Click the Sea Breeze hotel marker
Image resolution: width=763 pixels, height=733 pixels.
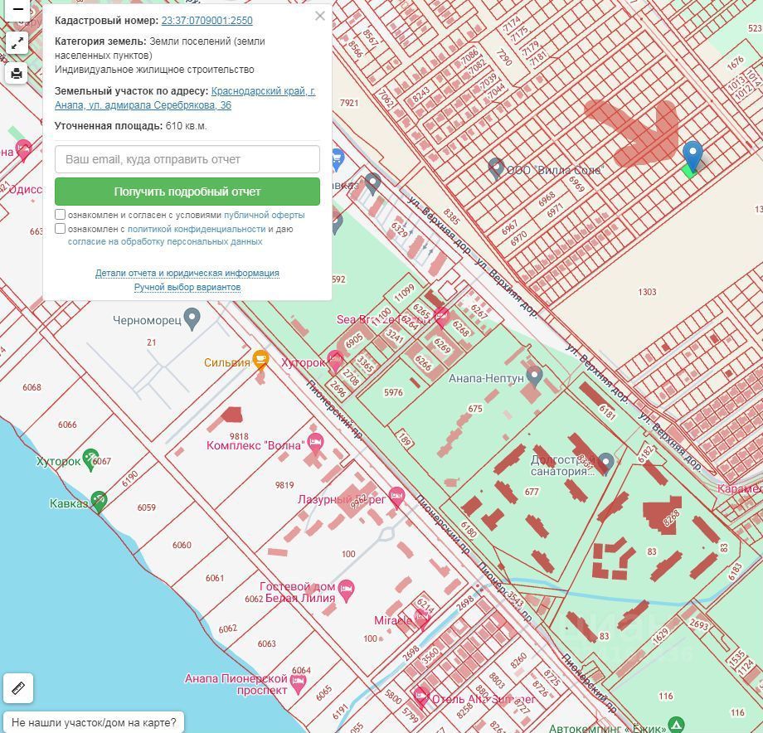pos(441,316)
